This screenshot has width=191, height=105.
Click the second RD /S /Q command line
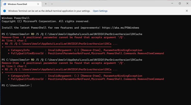72,60
